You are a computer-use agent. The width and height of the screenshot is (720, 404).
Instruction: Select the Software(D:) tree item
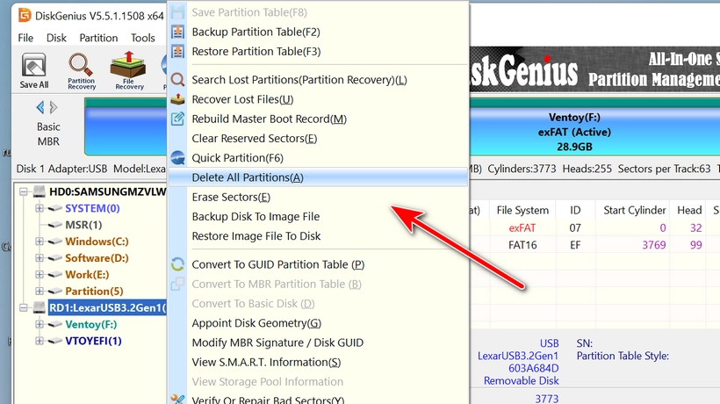(97, 258)
